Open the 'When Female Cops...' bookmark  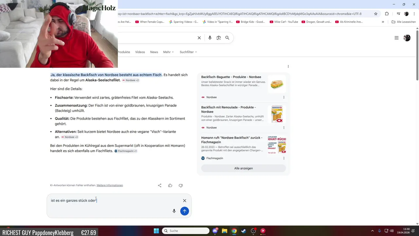click(149, 22)
